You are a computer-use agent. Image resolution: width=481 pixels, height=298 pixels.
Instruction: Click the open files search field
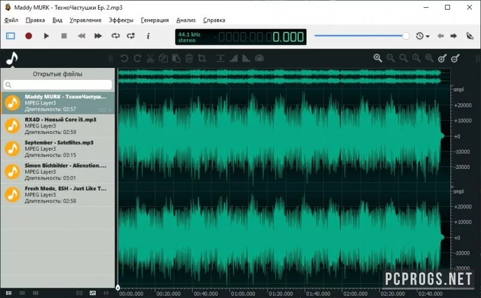tap(58, 85)
